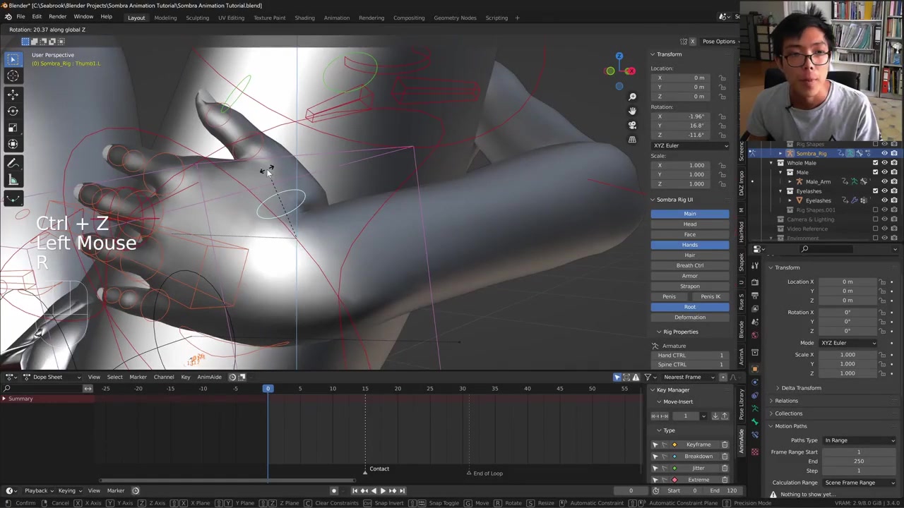Toggle camera view with camera icon
904x508 pixels.
pyautogui.click(x=632, y=125)
